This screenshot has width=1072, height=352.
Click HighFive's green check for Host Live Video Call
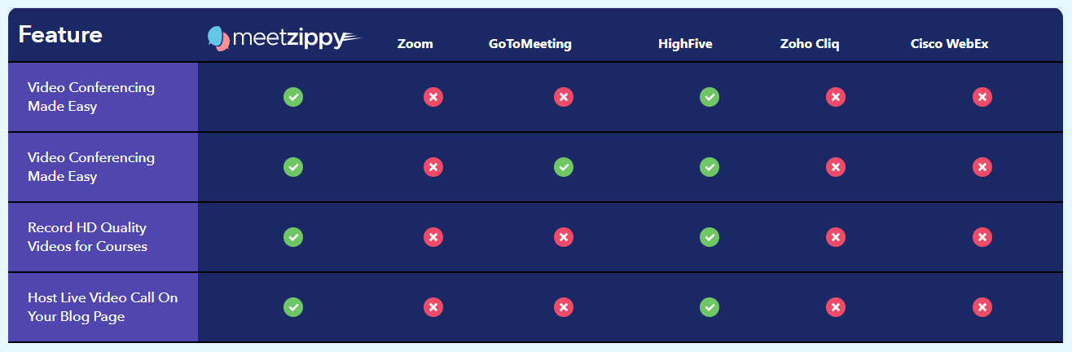[710, 307]
